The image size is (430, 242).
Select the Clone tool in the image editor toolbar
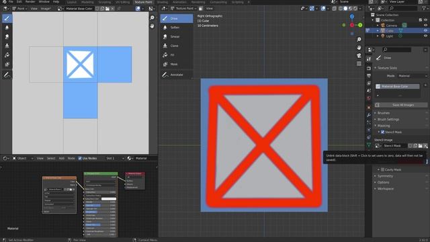coord(7,46)
